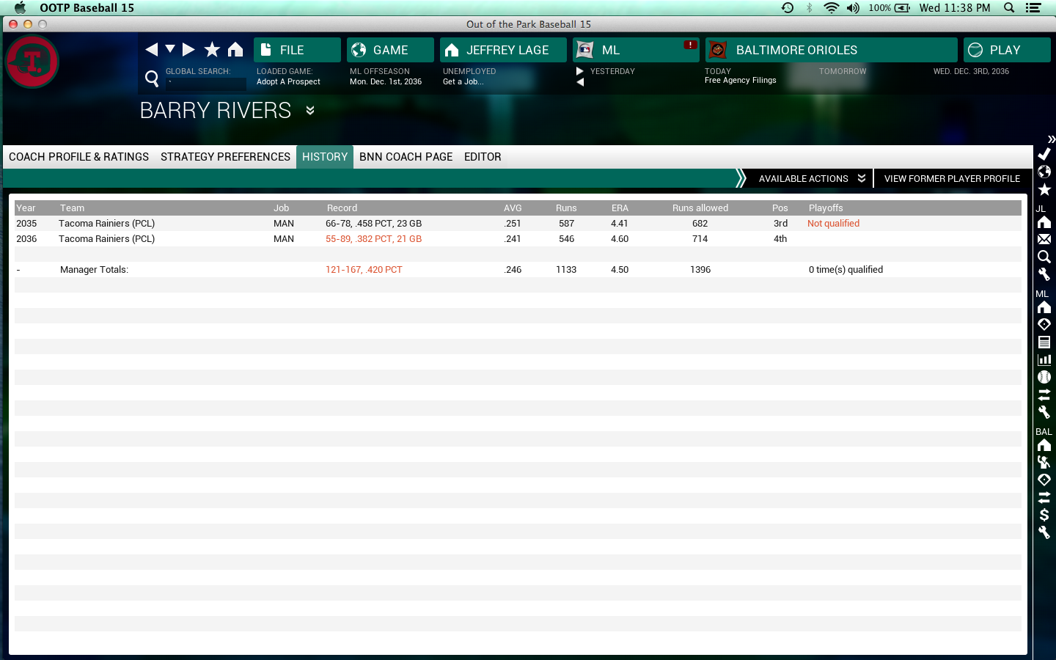
Task: Open macOS Spotlight search in menu bar
Action: (x=1009, y=8)
